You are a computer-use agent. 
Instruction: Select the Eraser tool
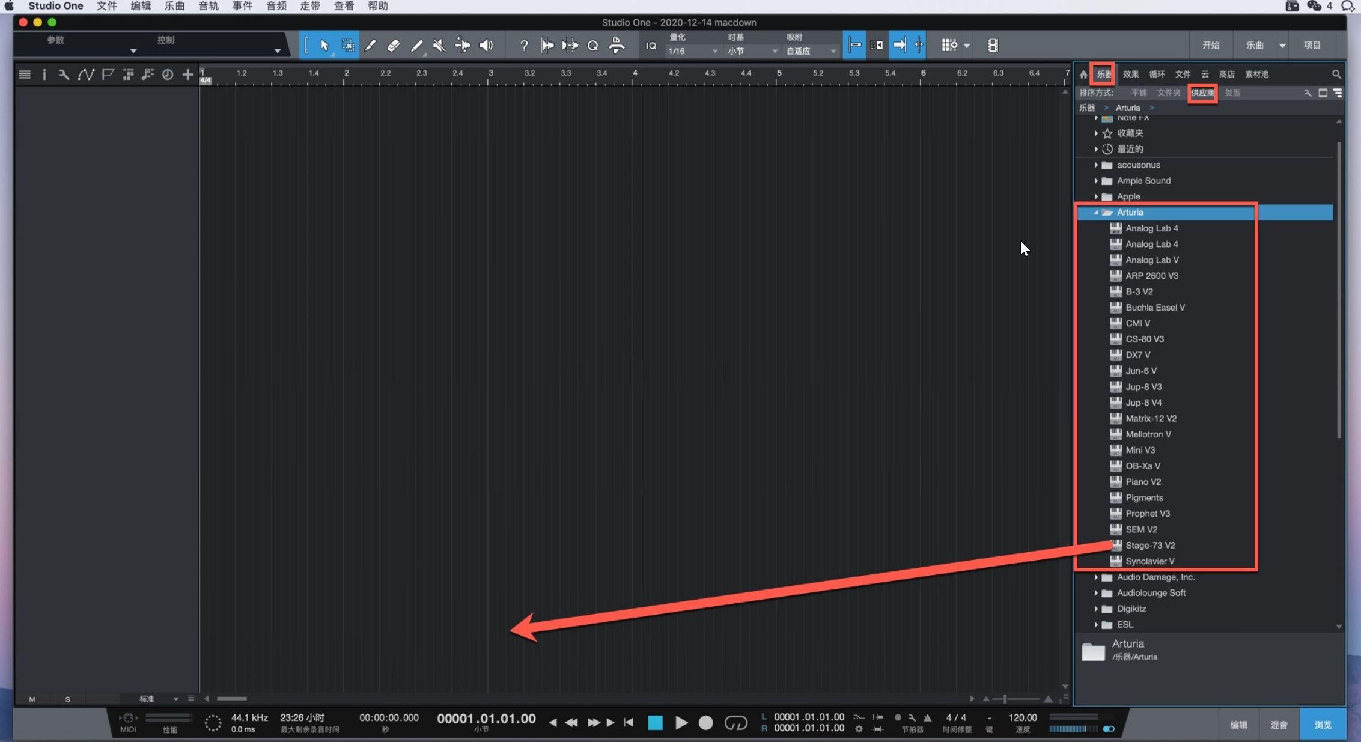[394, 46]
